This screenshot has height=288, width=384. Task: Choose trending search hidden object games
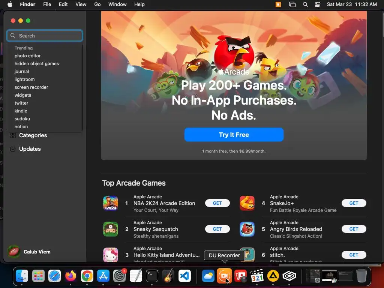(37, 64)
